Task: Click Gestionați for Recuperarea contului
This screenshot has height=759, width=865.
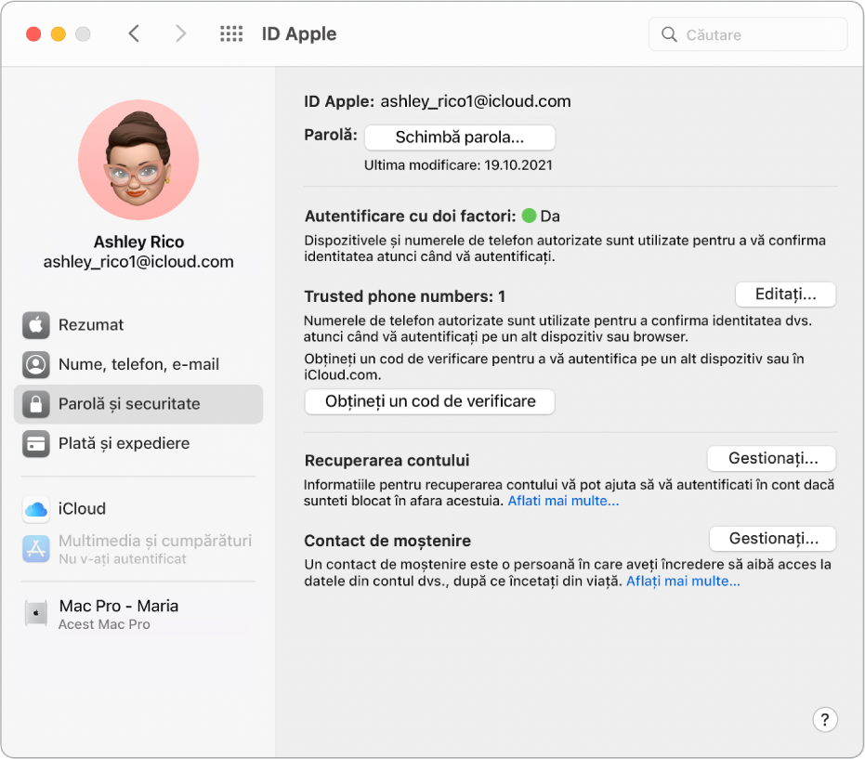Action: click(772, 458)
